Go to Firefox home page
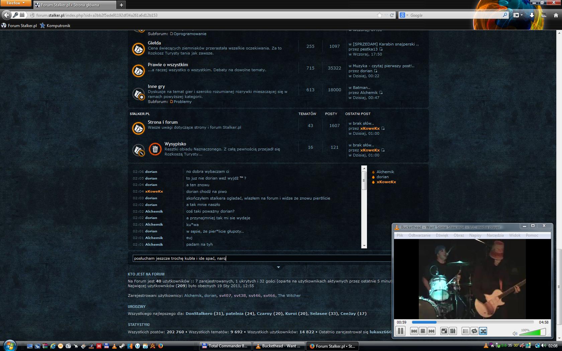 click(556, 15)
